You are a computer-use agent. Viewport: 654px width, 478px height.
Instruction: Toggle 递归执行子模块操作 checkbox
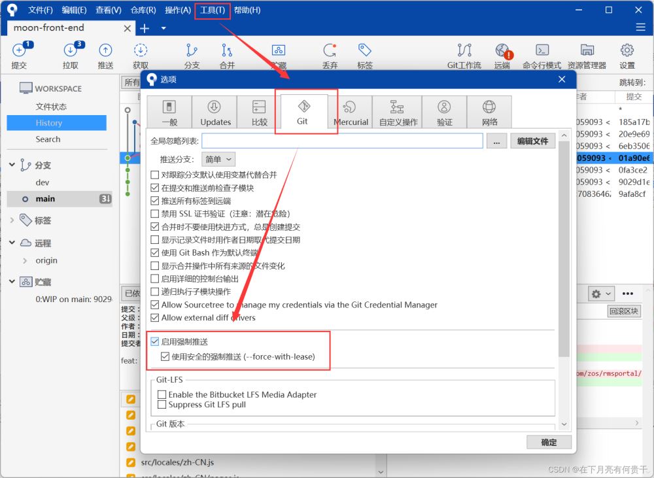click(155, 292)
